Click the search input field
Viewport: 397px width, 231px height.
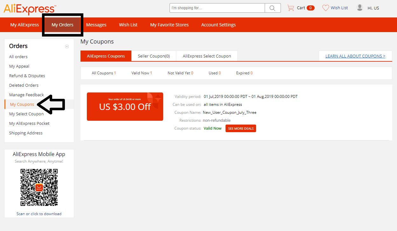coord(217,8)
